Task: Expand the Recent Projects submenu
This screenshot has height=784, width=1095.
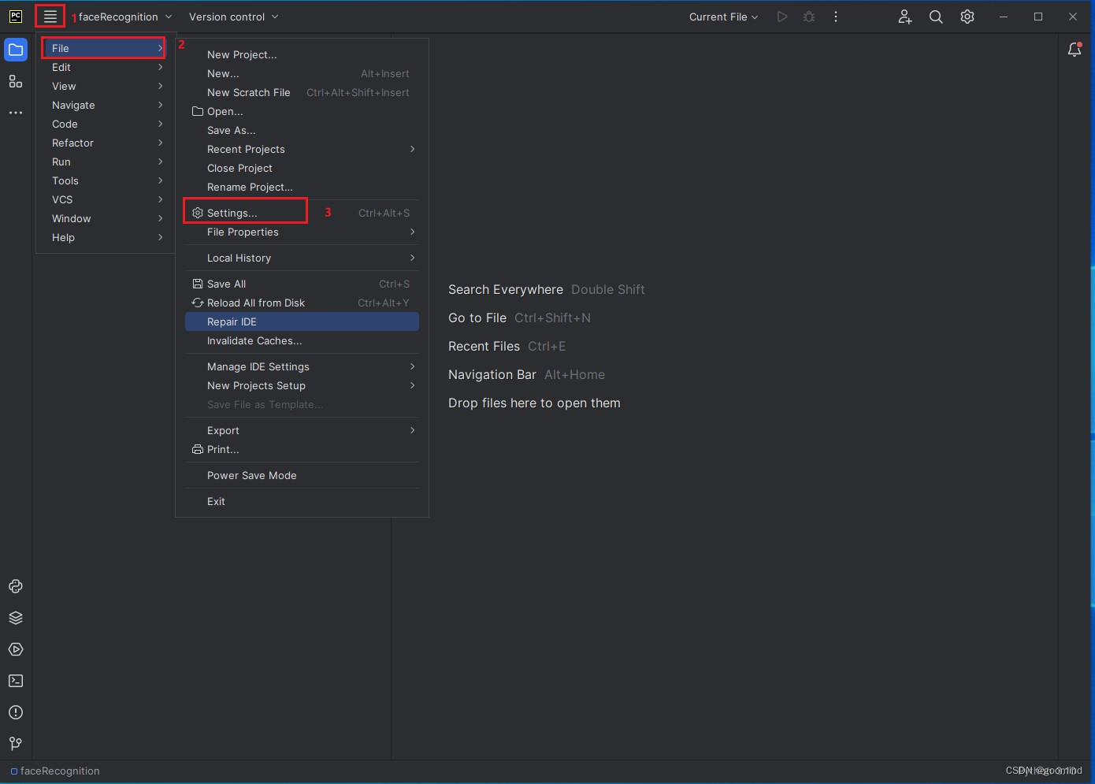Action: (x=302, y=149)
